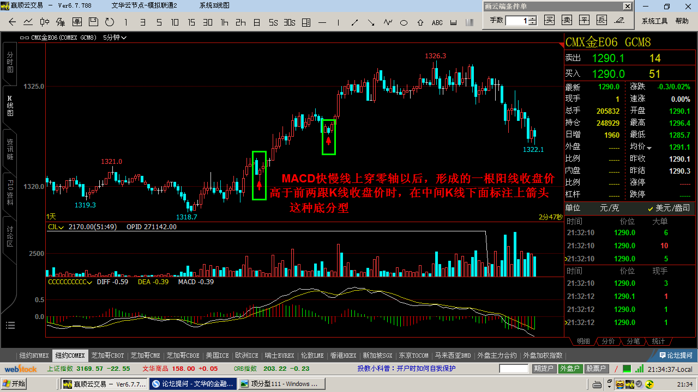Click the list menu icon in left sidebar
Screen dimensions: 698x392
click(10, 326)
